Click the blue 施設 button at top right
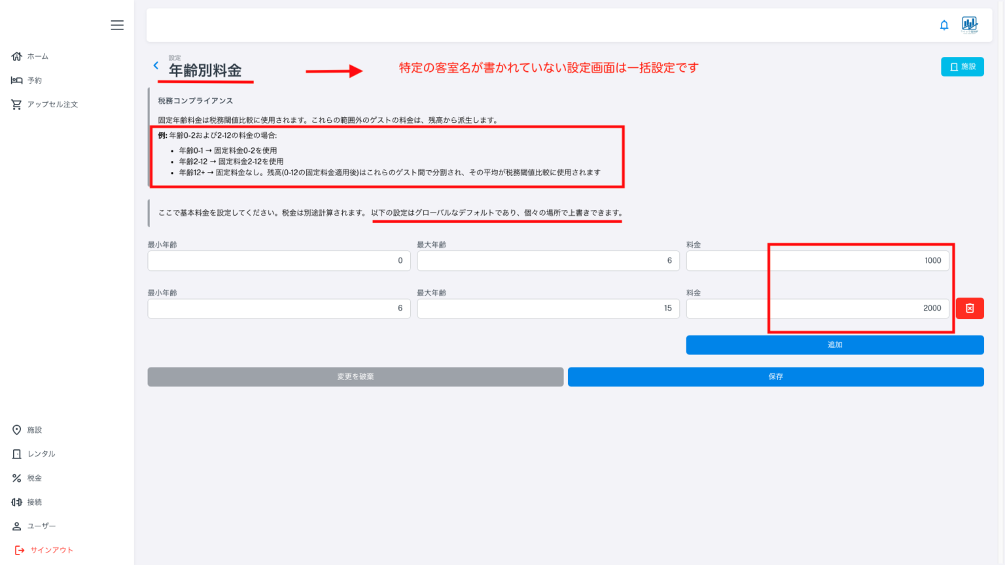1005x565 pixels. tap(962, 67)
